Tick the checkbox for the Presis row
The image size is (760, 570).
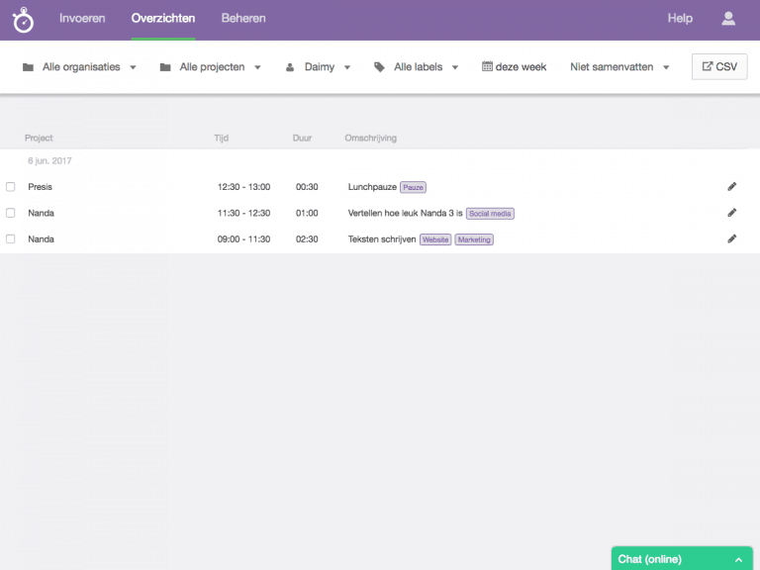click(11, 187)
